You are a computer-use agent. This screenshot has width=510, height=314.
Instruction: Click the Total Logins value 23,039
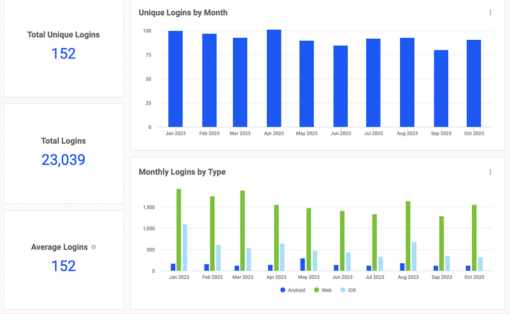click(x=64, y=160)
